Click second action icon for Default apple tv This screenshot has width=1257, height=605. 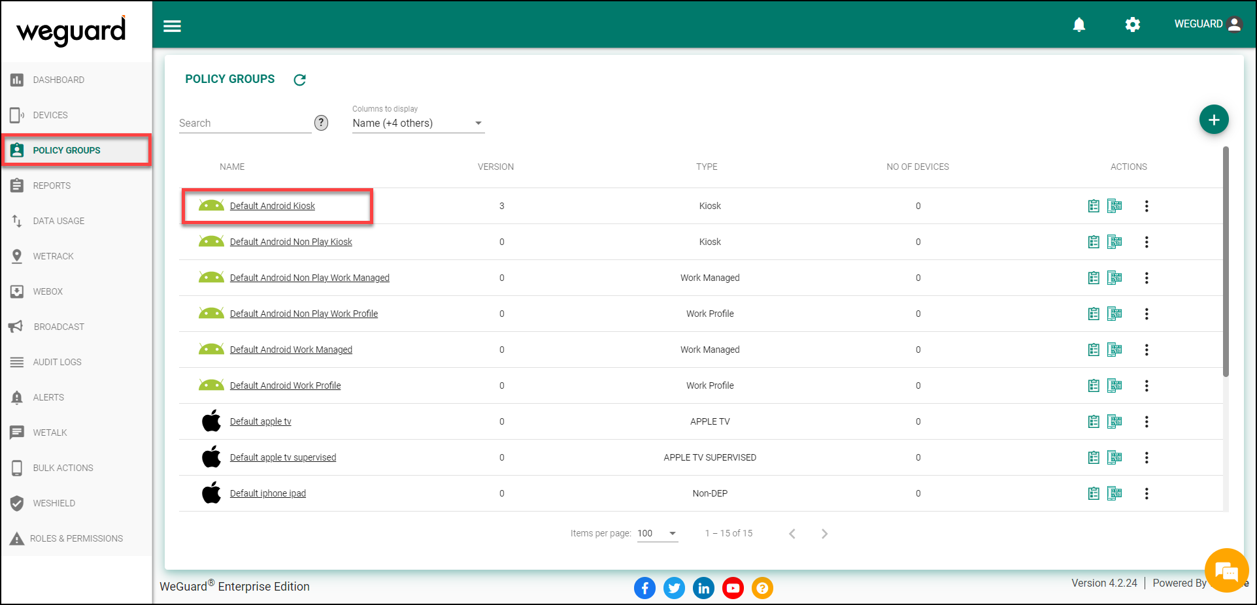tap(1115, 421)
